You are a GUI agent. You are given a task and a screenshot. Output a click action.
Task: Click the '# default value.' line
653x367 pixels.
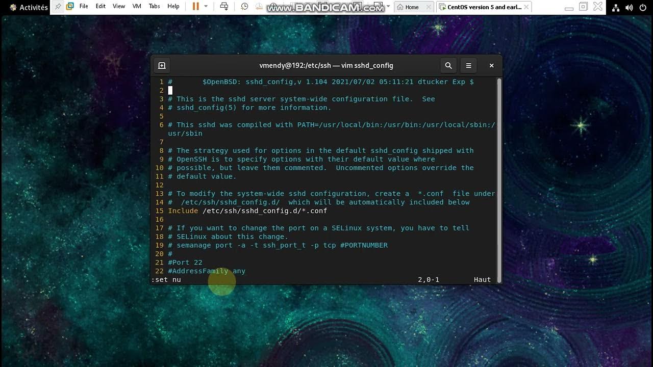[x=202, y=176]
